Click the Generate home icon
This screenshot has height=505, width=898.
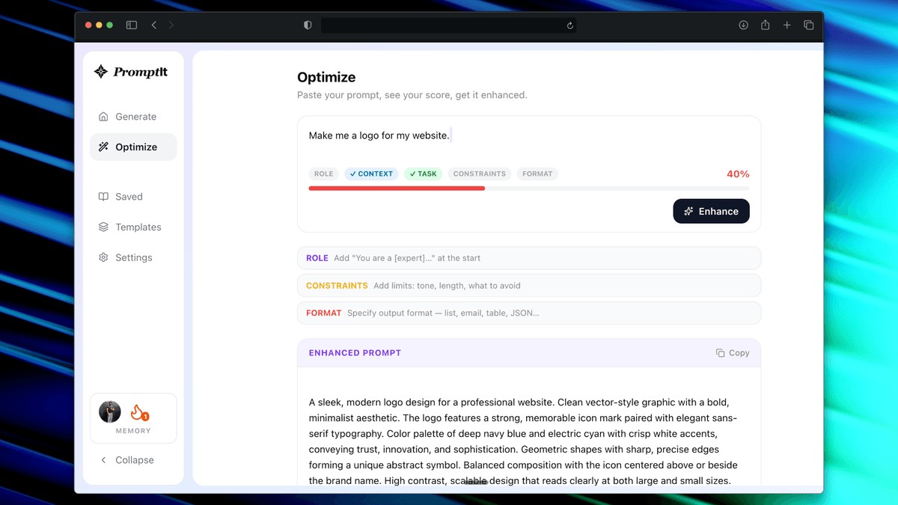point(103,117)
